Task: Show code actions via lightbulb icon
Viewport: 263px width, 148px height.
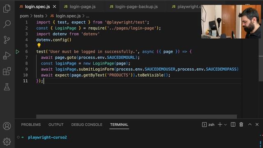Action: click(x=39, y=45)
